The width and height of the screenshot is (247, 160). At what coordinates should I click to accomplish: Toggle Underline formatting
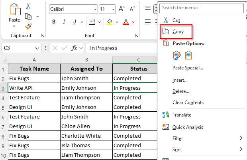[x=74, y=22]
